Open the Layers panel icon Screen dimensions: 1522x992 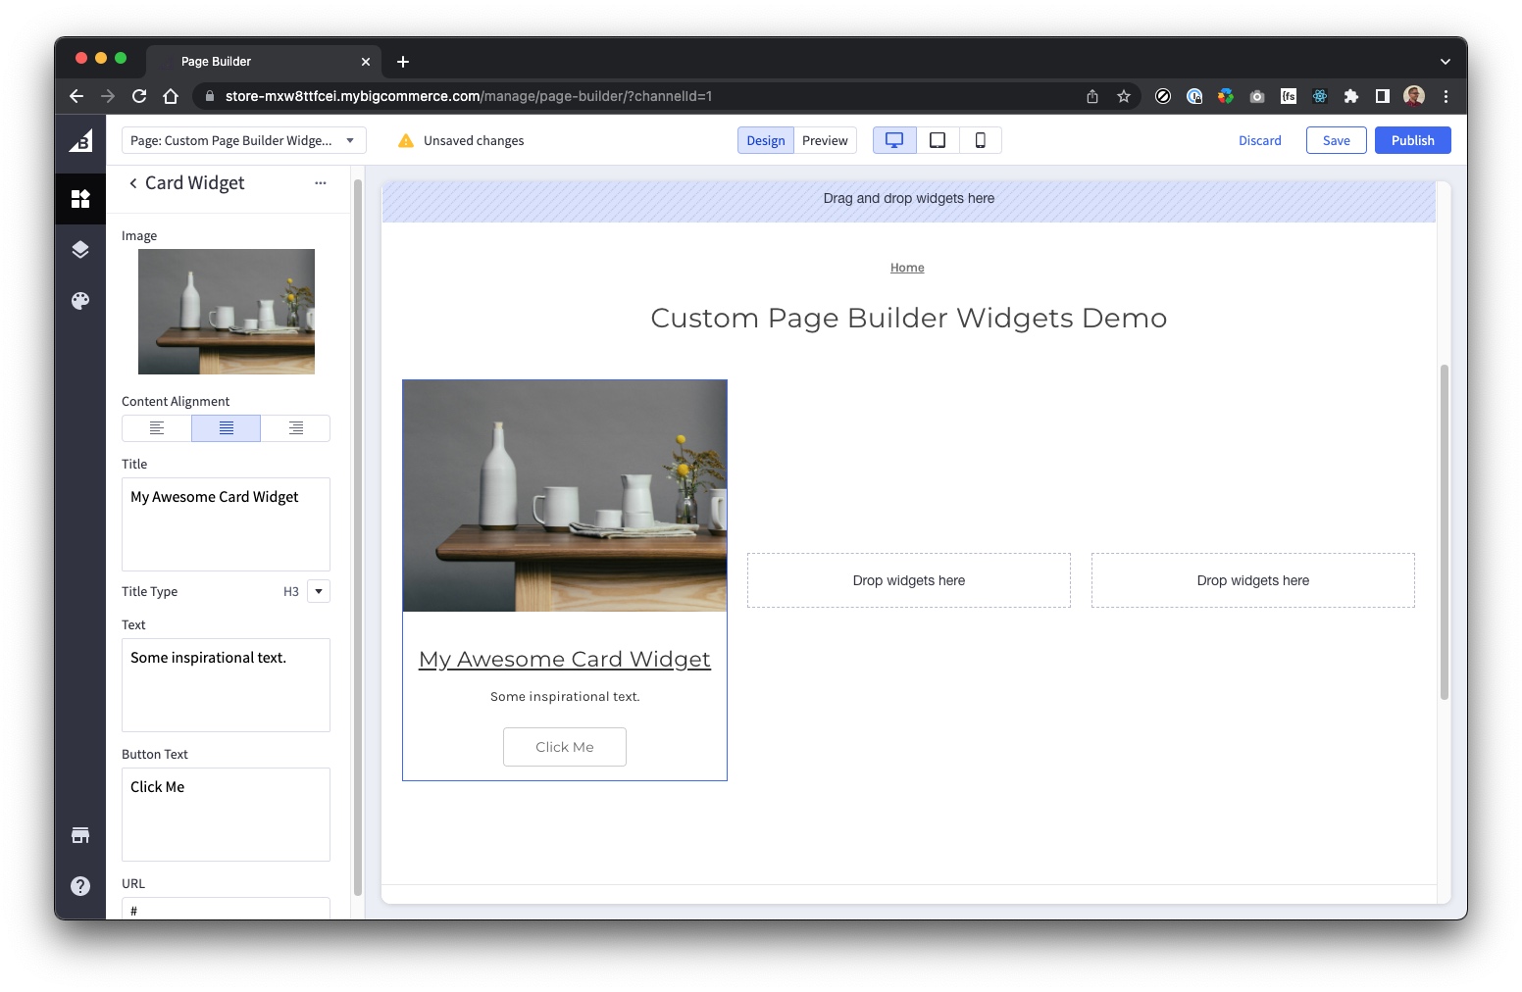80,249
